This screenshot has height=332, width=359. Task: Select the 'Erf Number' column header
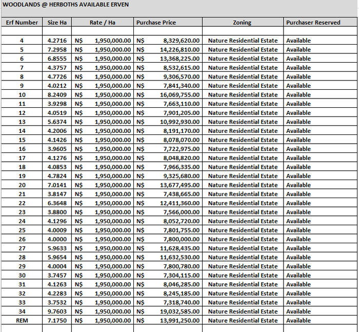(22, 23)
